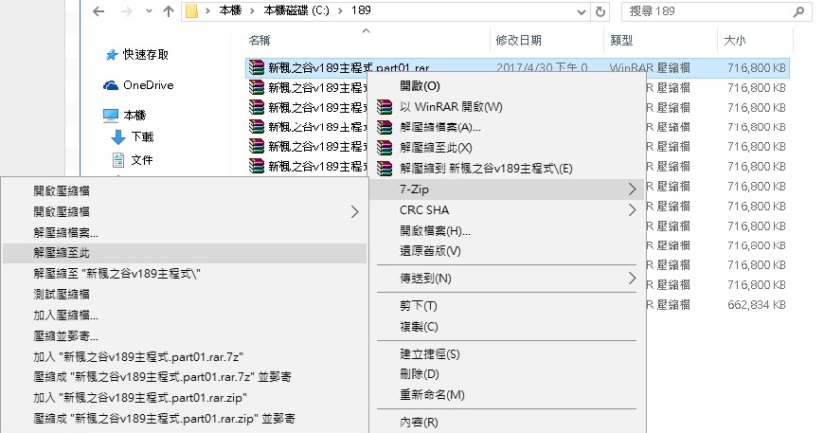Select 本機 in the breadcrumb path
This screenshot has width=824, height=433.
coord(230,10)
